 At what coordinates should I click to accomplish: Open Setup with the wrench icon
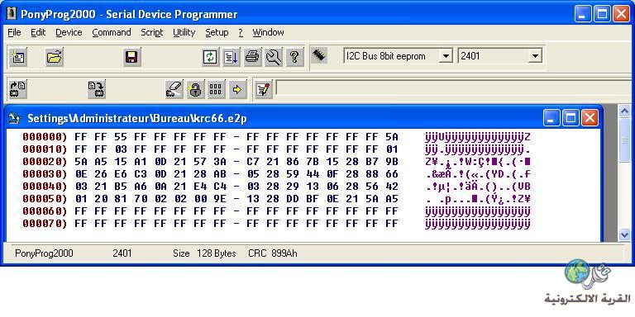[x=274, y=57]
